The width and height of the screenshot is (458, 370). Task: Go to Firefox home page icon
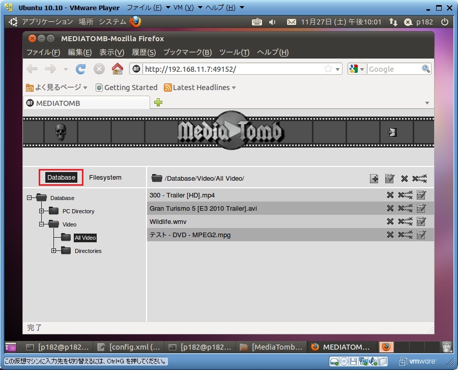click(118, 69)
